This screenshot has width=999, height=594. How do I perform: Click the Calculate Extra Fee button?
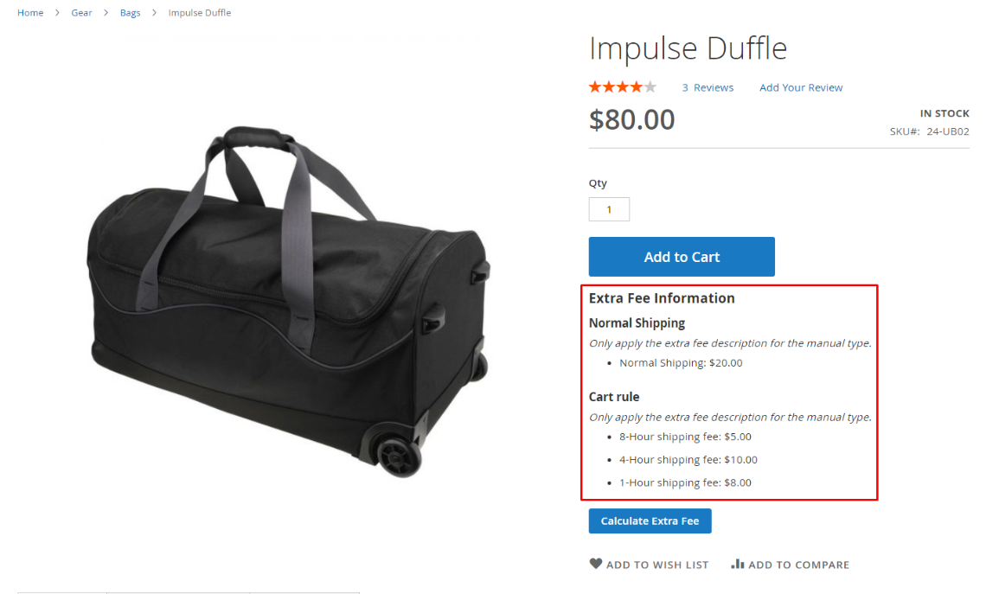650,521
